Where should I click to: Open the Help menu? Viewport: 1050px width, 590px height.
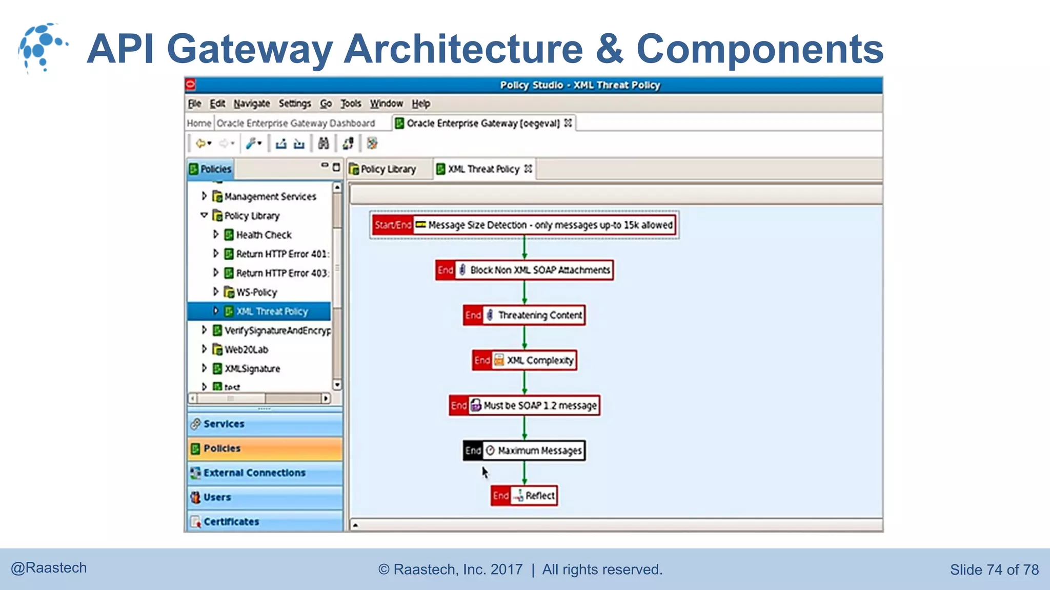pyautogui.click(x=421, y=103)
